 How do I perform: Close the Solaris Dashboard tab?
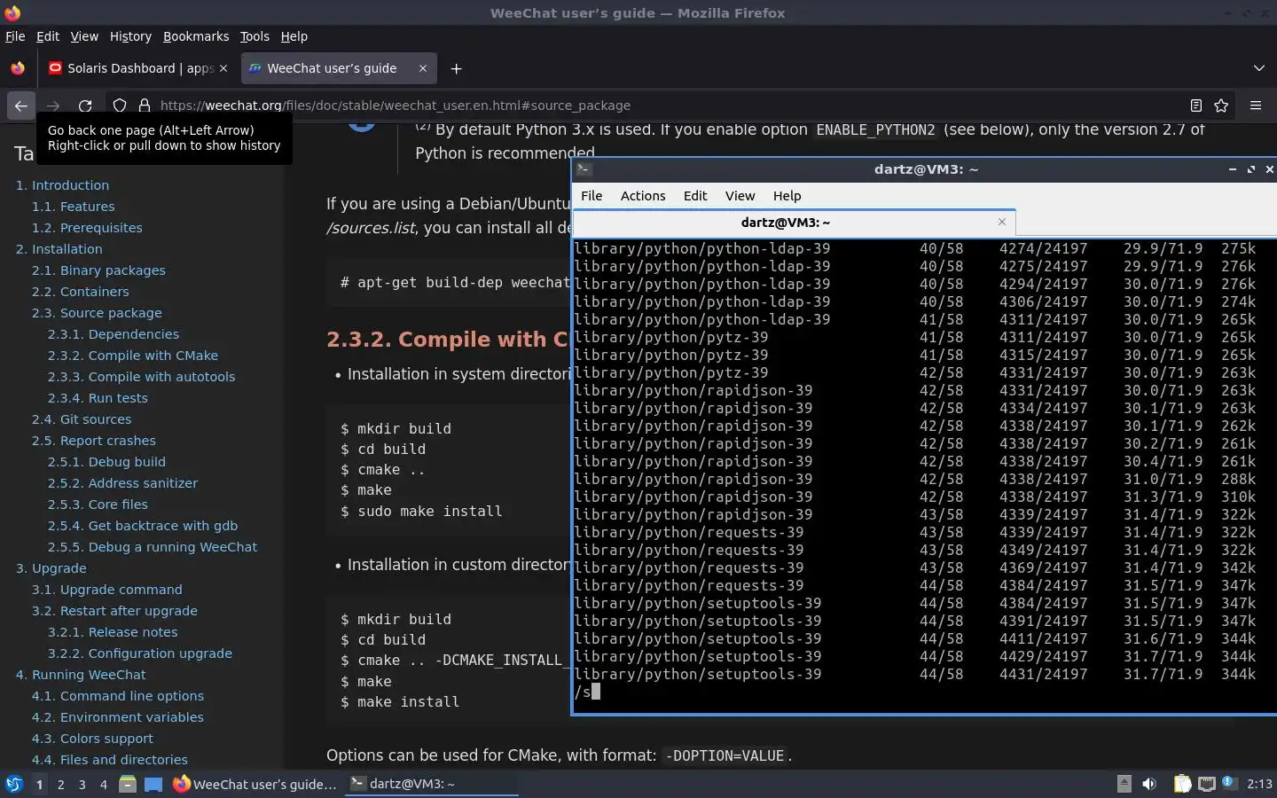pos(223,68)
